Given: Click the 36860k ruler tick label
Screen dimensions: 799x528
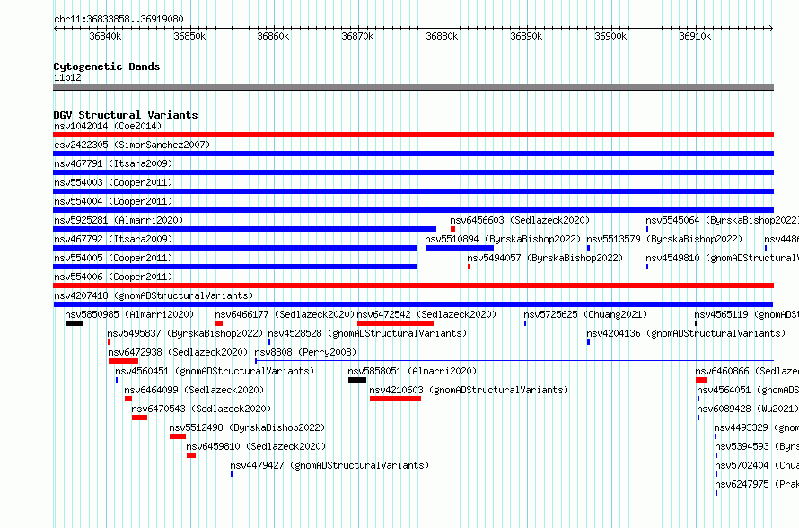Looking at the screenshot, I should 273,36.
